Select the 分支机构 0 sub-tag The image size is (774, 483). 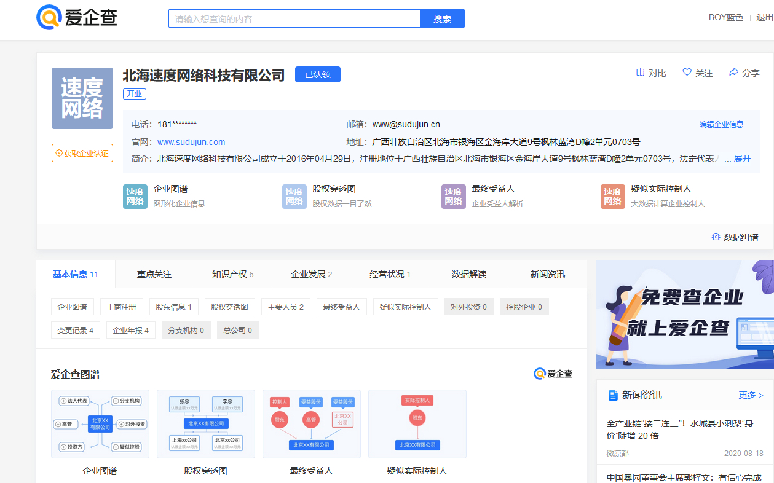(186, 330)
